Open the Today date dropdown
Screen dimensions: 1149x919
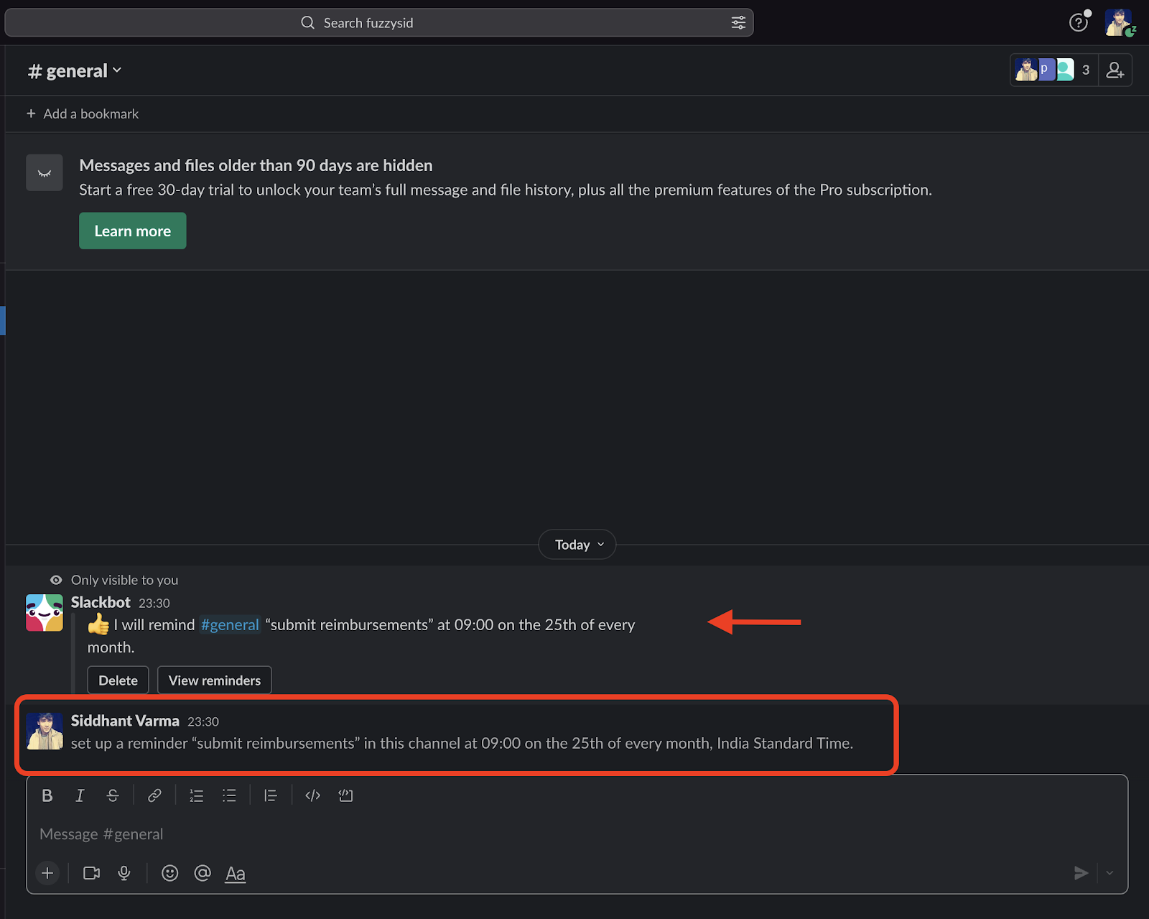coord(577,545)
